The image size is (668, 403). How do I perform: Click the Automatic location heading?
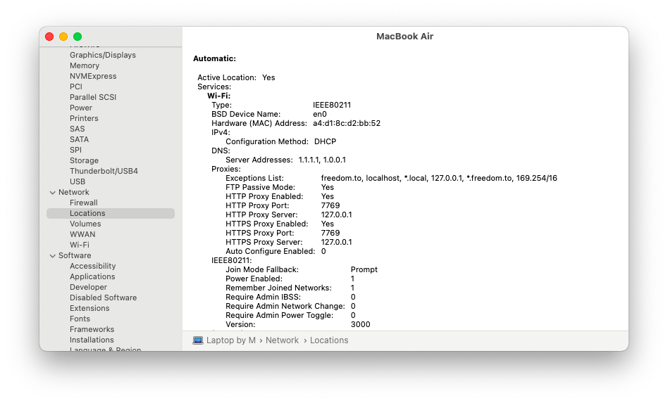coord(214,58)
